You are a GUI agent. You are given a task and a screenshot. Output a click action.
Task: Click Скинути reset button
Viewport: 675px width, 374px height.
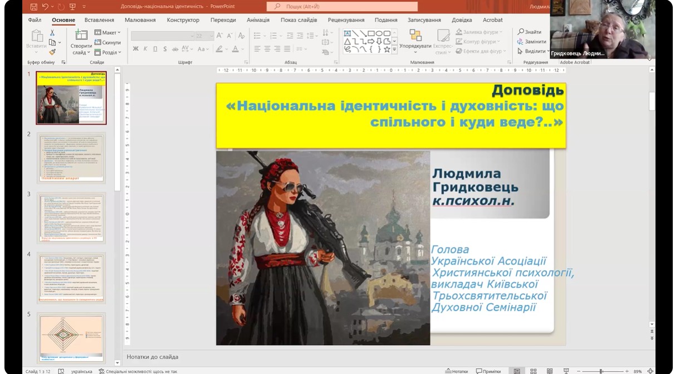pos(107,42)
